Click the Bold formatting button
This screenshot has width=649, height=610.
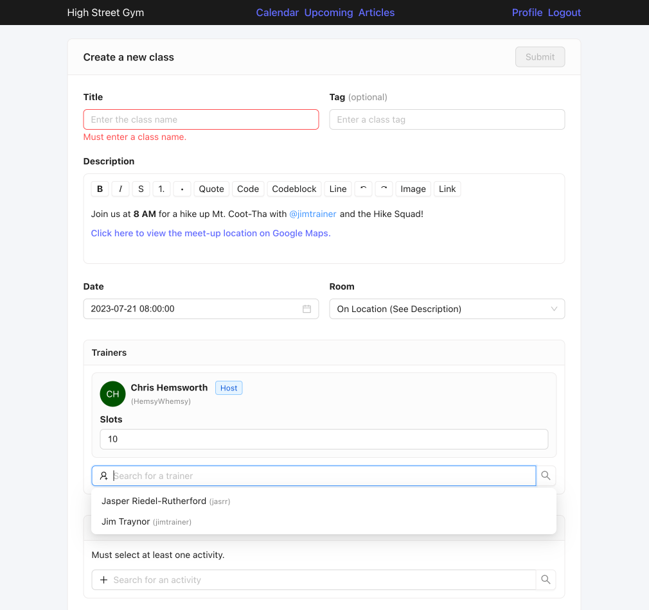100,189
